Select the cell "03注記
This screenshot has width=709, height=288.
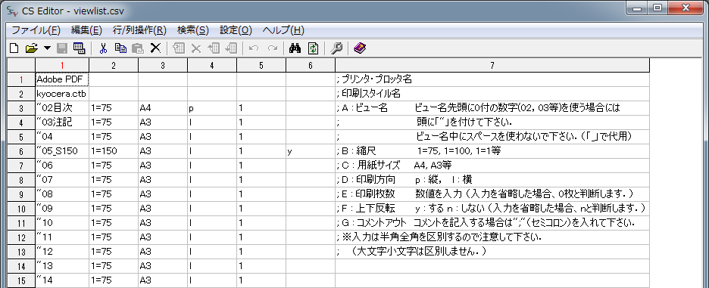[62, 122]
